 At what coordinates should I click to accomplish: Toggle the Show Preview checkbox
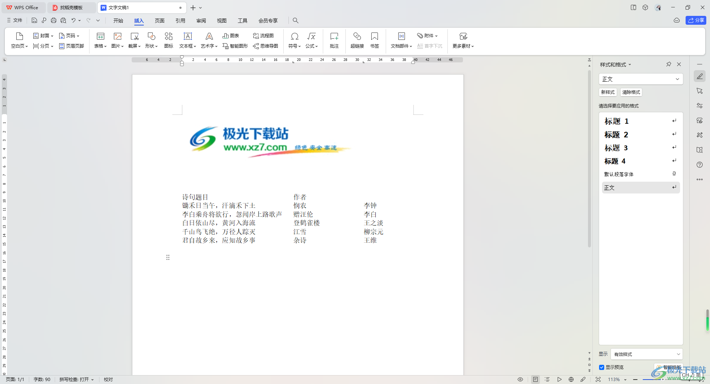click(602, 367)
